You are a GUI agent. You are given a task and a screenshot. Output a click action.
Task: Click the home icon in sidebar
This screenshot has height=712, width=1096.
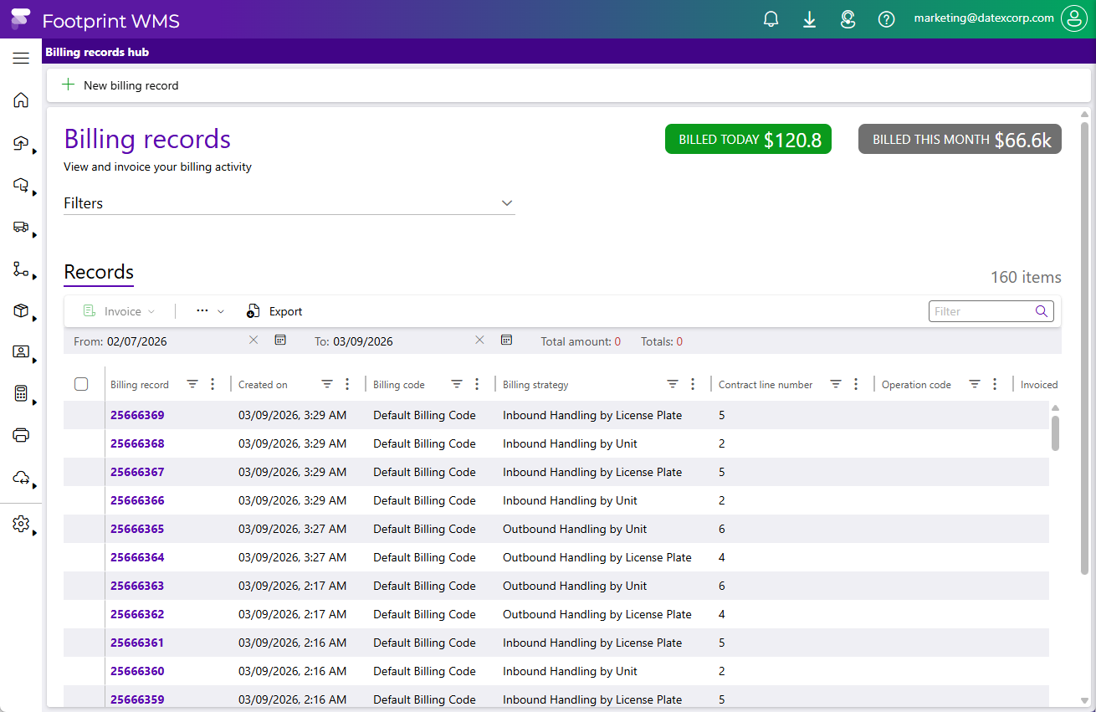tap(21, 100)
